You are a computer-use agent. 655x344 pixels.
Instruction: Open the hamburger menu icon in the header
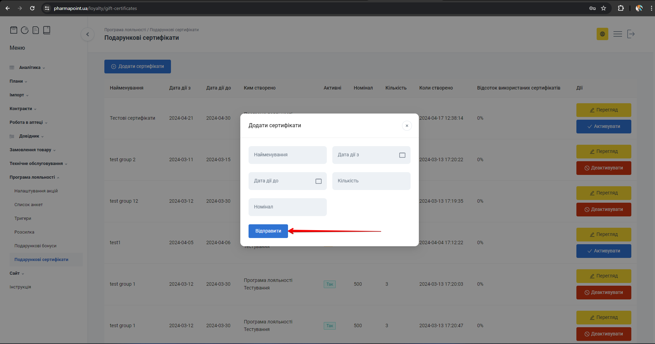click(x=618, y=34)
